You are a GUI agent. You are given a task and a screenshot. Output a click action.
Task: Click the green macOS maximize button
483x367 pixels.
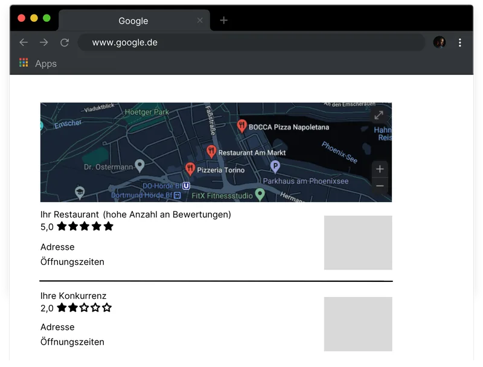pos(46,18)
